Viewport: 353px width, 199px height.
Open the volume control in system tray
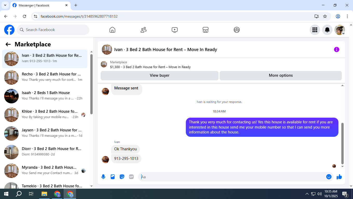(x=320, y=194)
